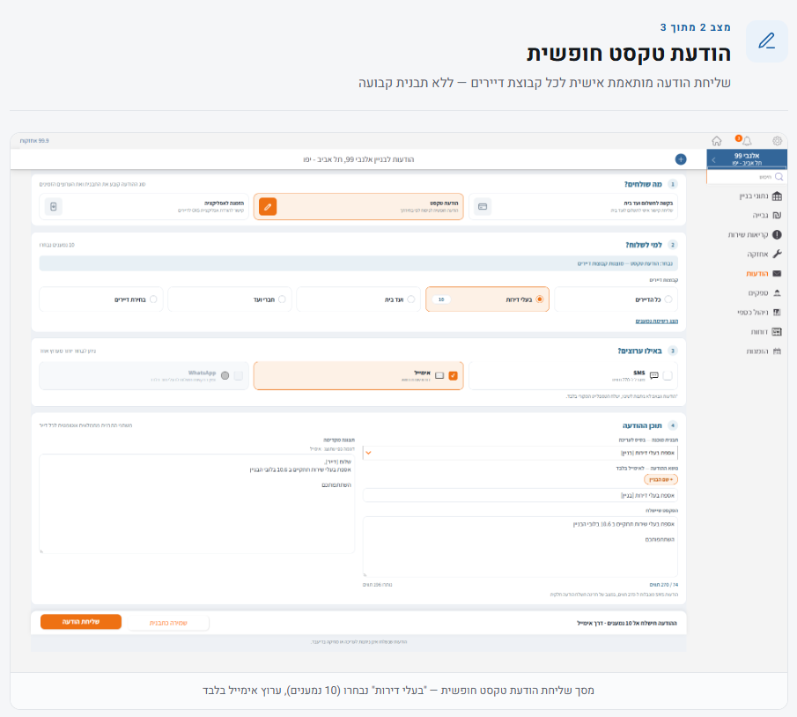Open אחזקה wrench maintenance icon
Image resolution: width=797 pixels, height=717 pixels.
coord(777,254)
